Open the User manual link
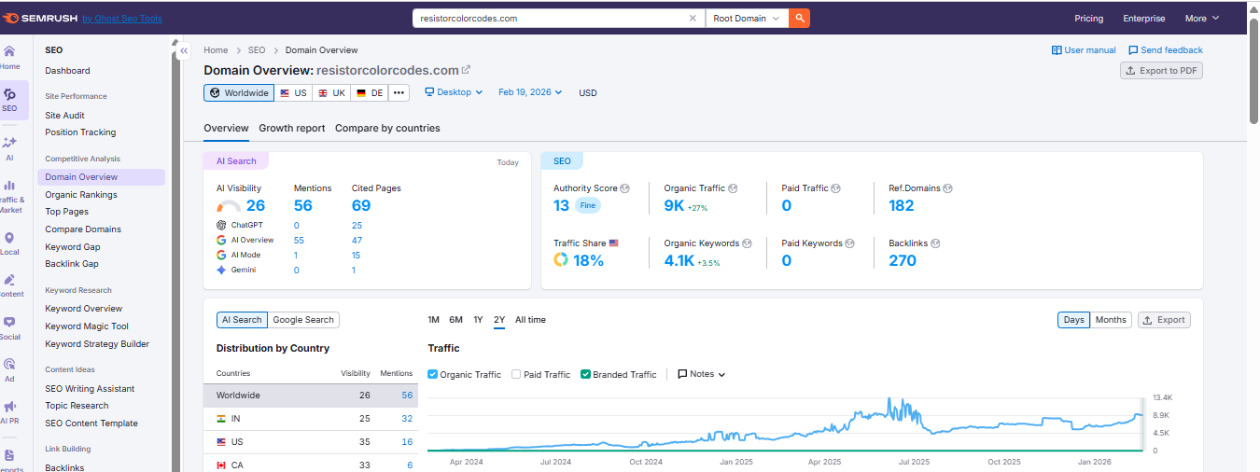The width and height of the screenshot is (1260, 472). (1084, 50)
